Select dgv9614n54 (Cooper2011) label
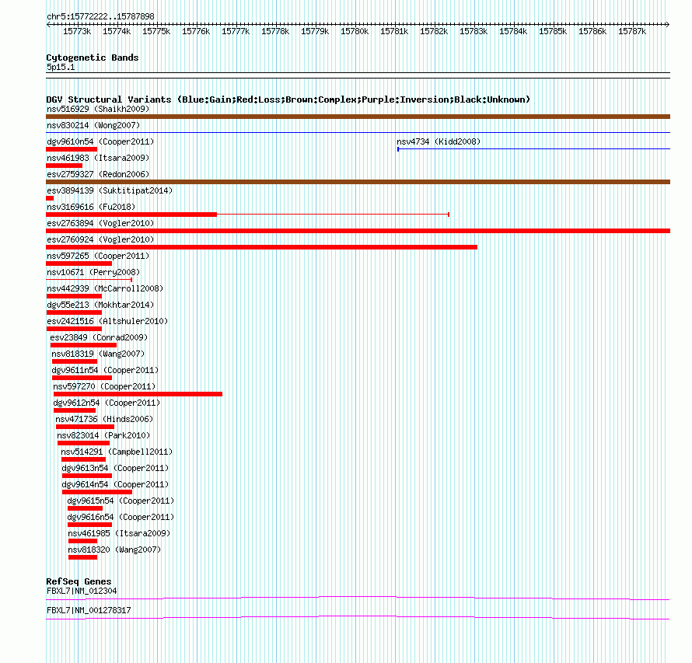 [x=115, y=484]
